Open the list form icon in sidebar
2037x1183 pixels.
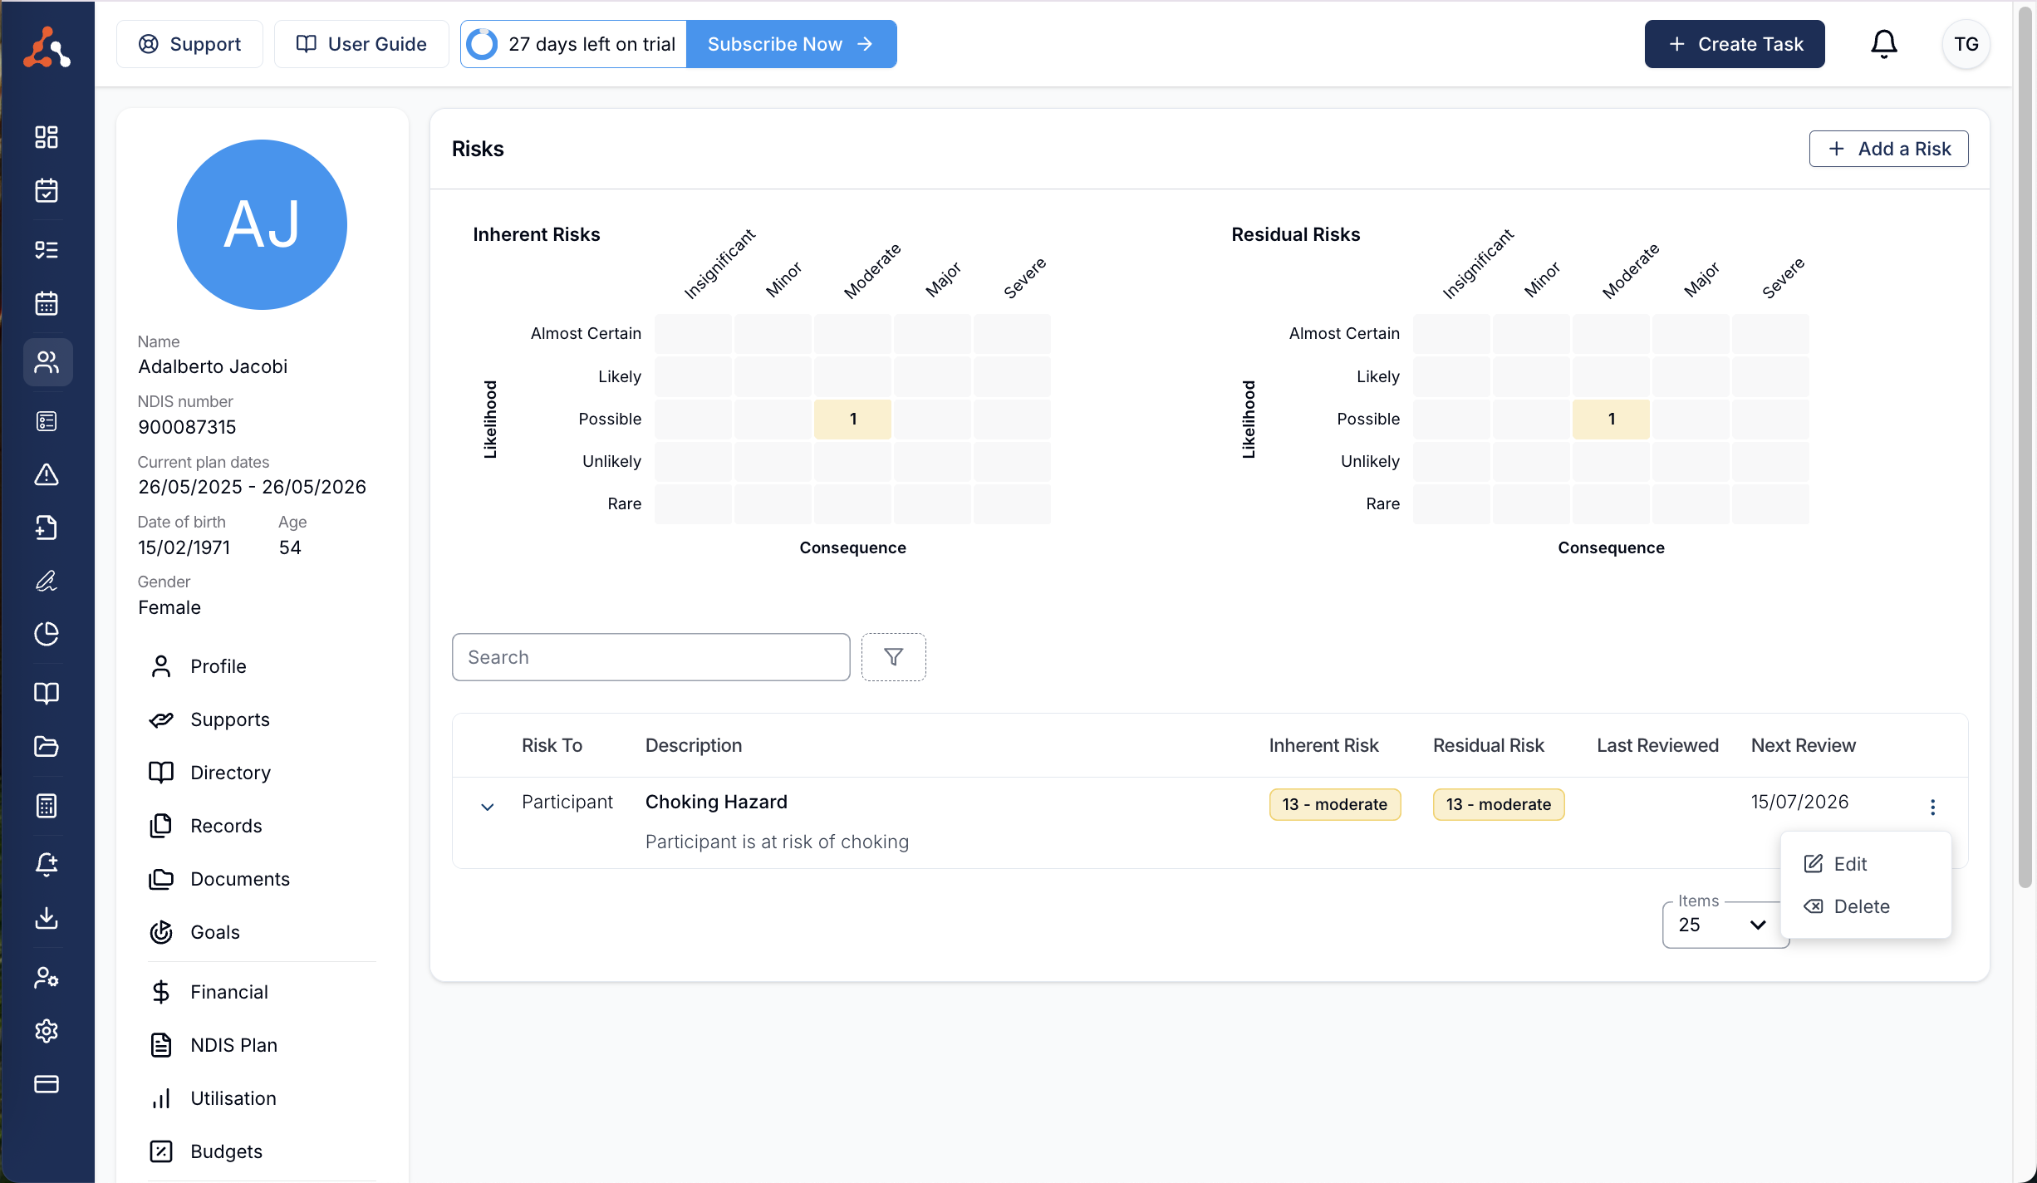click(x=47, y=421)
